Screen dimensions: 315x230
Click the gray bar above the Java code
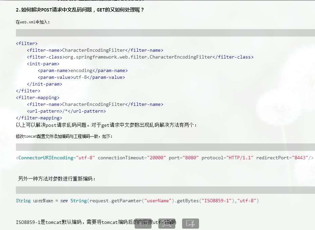(x=165, y=190)
